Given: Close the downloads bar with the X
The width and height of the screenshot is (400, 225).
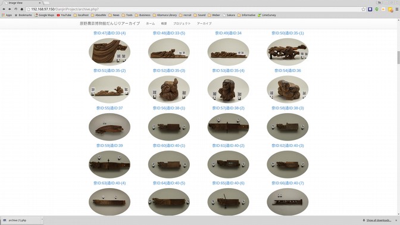Looking at the screenshot, I should click(x=396, y=220).
